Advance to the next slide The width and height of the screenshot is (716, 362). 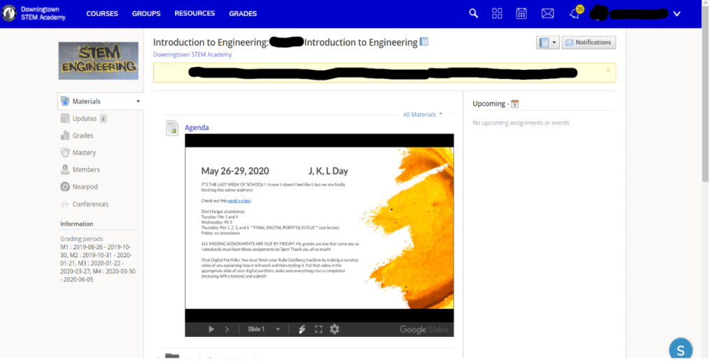(227, 329)
